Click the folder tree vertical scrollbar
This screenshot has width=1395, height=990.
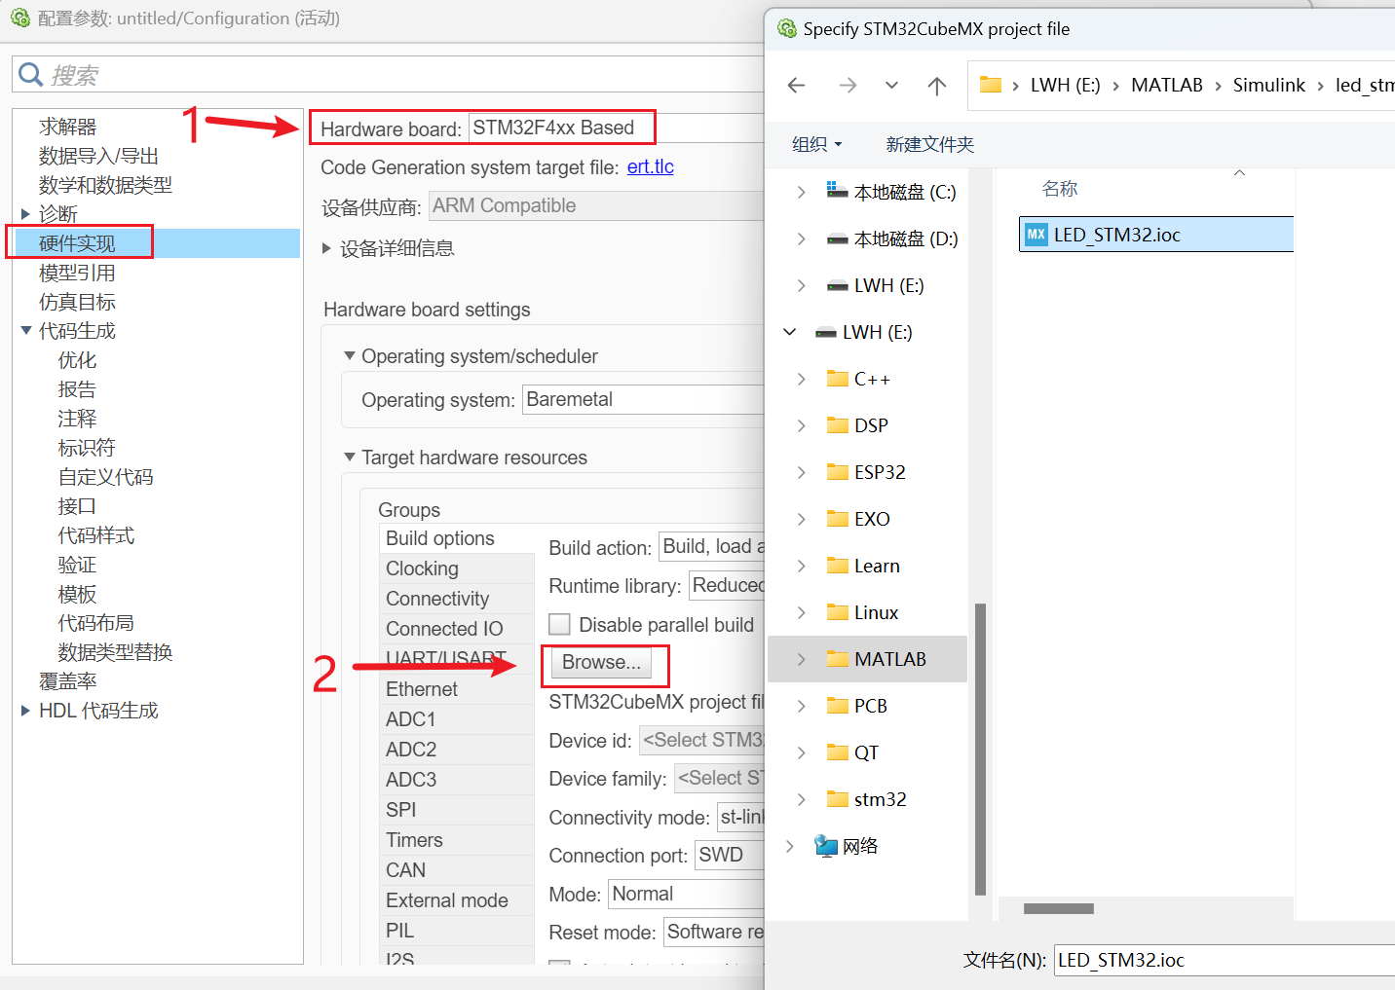click(980, 749)
